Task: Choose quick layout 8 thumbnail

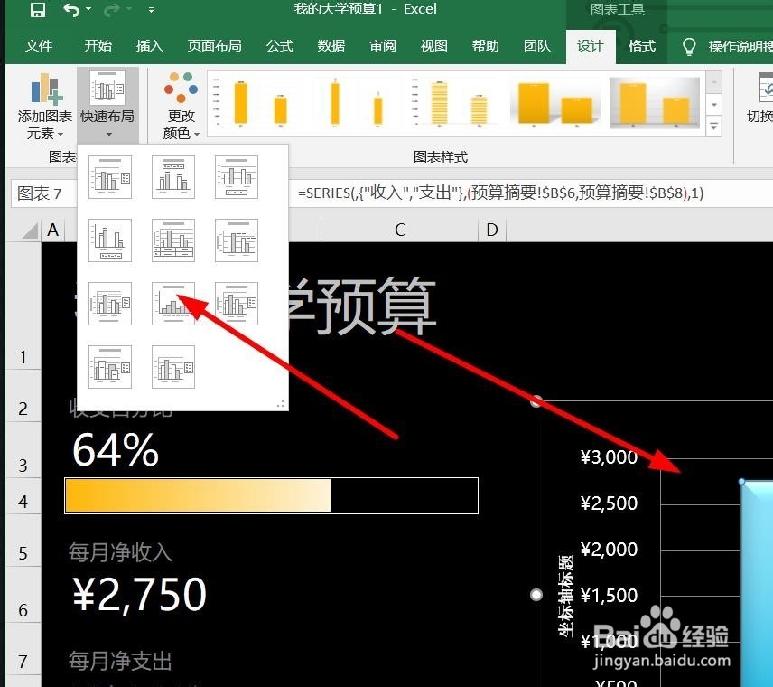Action: (x=173, y=304)
